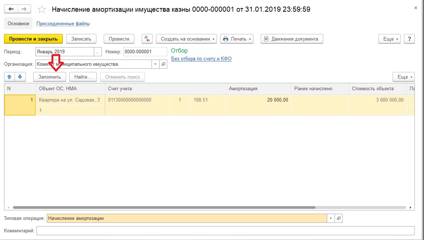Open the Без отбора по счету и КФО link
The height and width of the screenshot is (240, 424).
[x=201, y=58]
